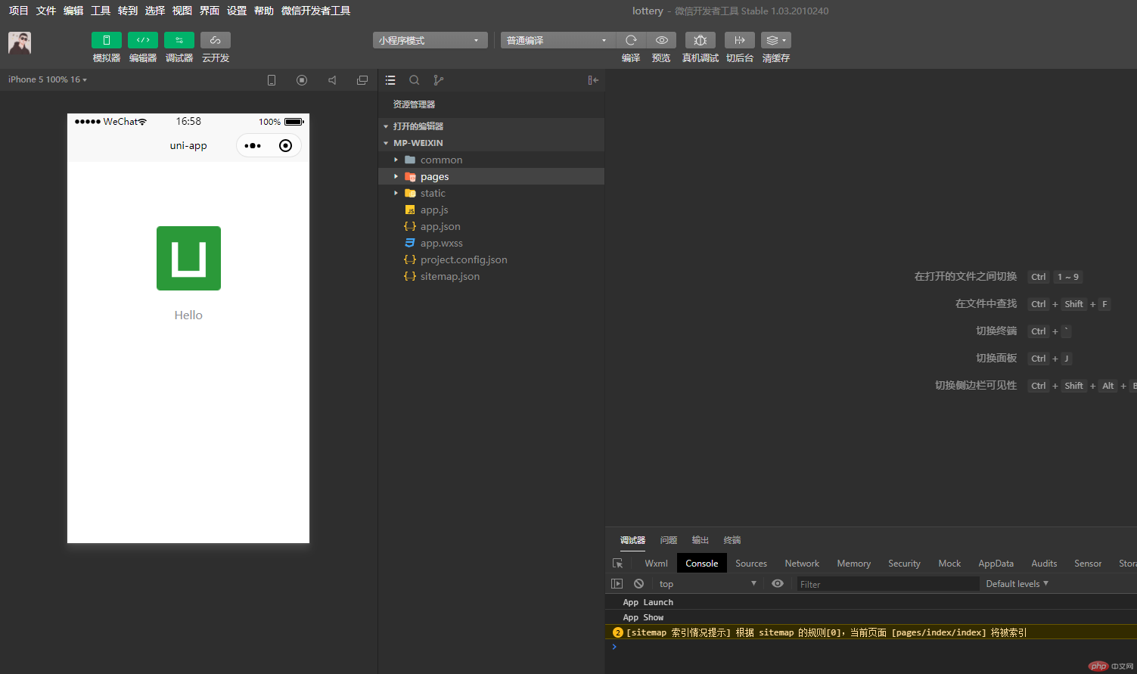Screen dimensions: 1137x674
Task: Collapse the sidebar with the panel icon
Action: 593,80
